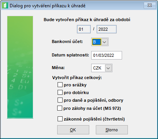
Task: Expand the Bankovní účet dropdown arrow
Action: coord(105,42)
